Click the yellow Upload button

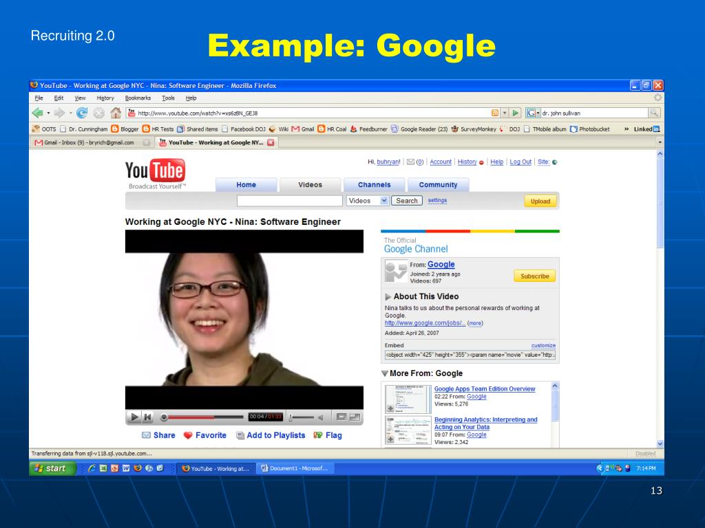point(540,201)
